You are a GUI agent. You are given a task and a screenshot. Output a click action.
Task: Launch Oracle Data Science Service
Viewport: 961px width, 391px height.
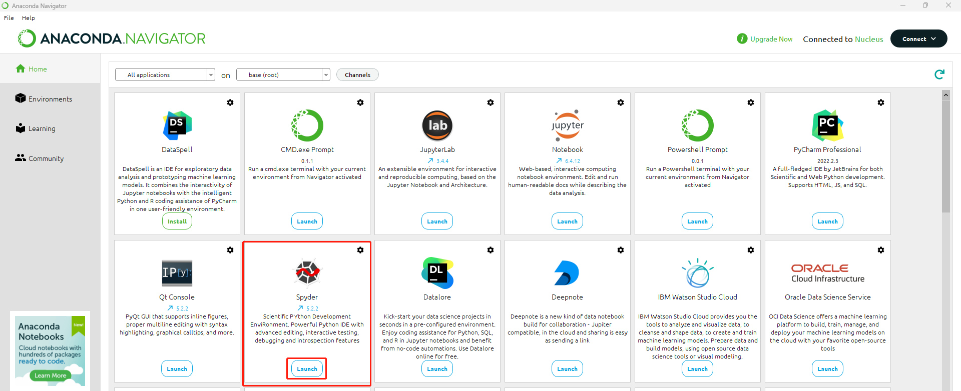pos(828,369)
